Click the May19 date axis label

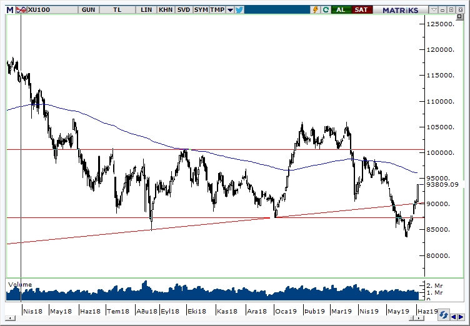398,311
